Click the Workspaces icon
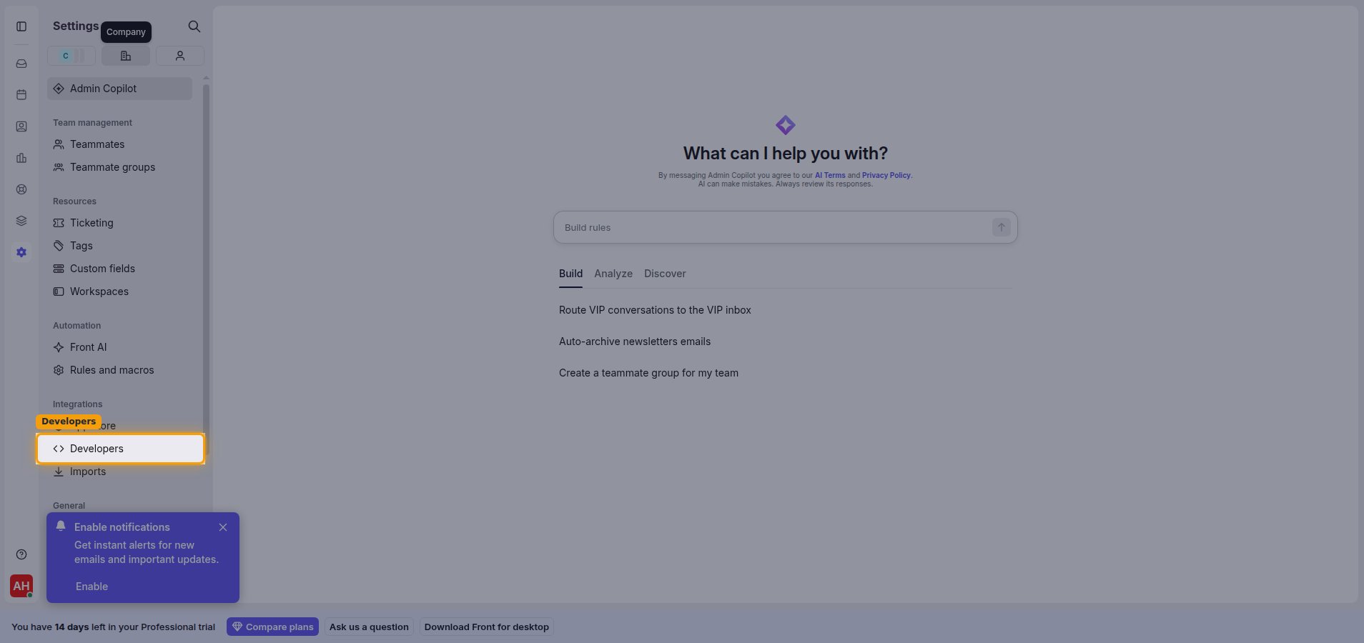1364x643 pixels. coord(59,291)
